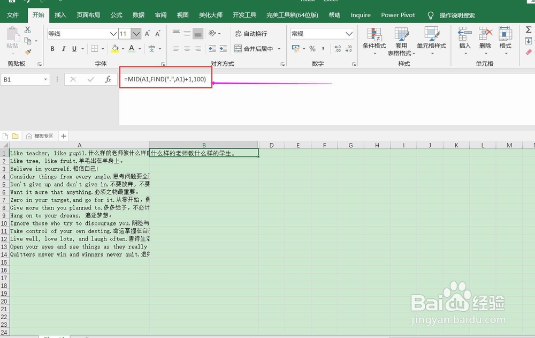535x338 pixels.
Task: Switch to the 插入 ribbon tab
Action: [60, 14]
